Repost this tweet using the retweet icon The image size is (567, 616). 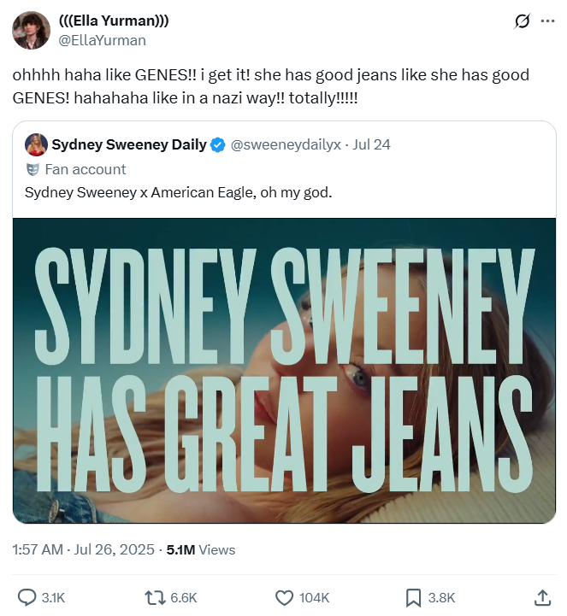157,597
